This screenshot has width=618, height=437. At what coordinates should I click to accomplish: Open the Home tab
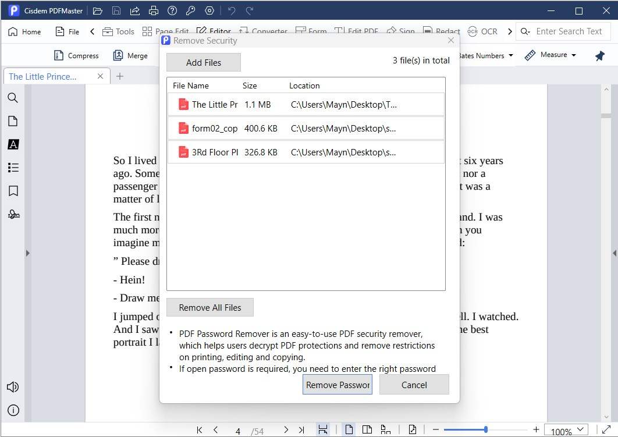click(24, 31)
